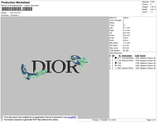Viewport: 157px width, 122px height.
Task: Click the 'Emerald Black' description text
Action: click(x=128, y=58)
